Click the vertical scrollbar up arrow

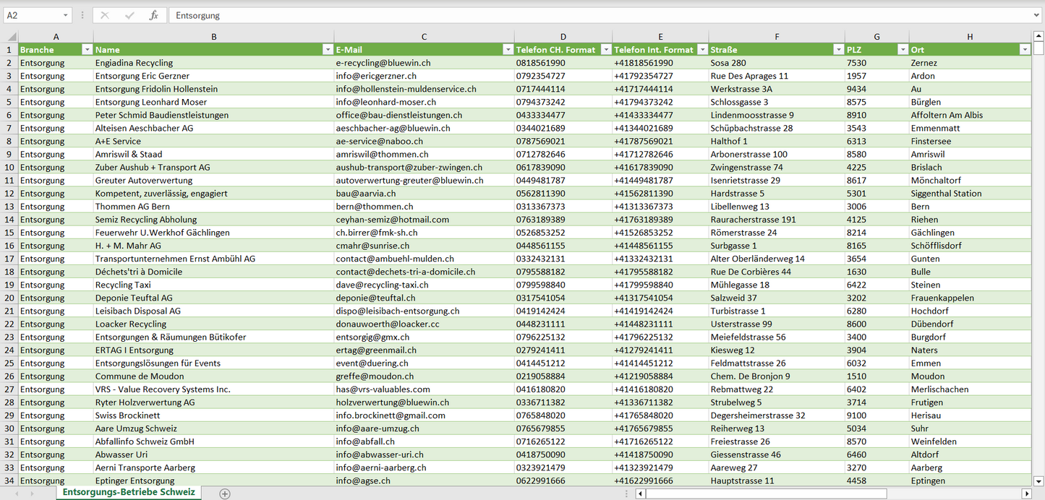coord(1038,36)
